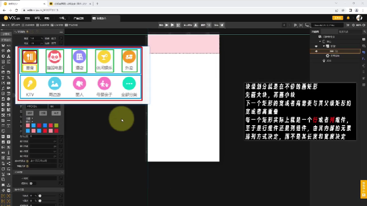Click the yellow feedback tab on the right edge

tap(363, 189)
